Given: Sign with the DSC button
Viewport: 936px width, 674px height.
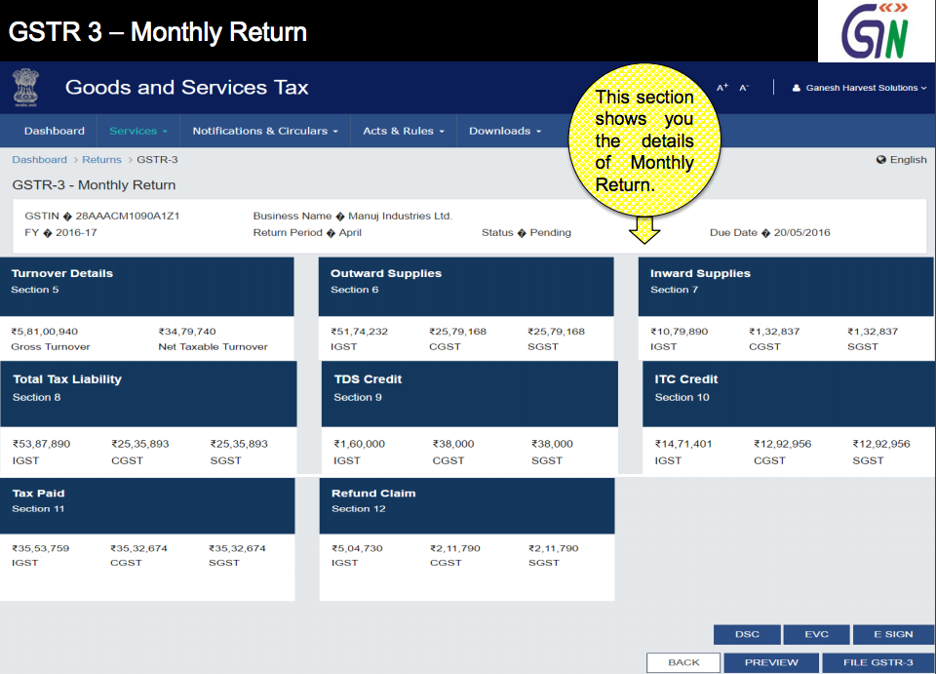Looking at the screenshot, I should click(747, 634).
